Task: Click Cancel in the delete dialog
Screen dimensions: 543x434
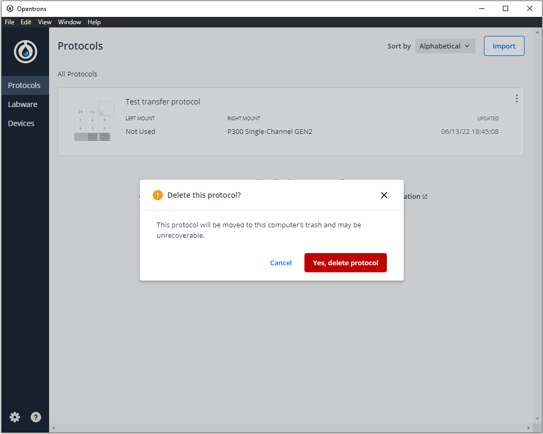Action: click(281, 262)
